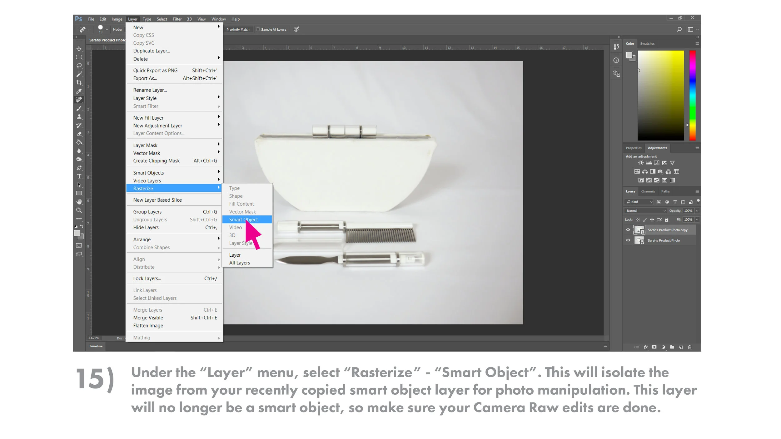
Task: Click Duplicate Layer... menu entry
Action: tap(174, 51)
